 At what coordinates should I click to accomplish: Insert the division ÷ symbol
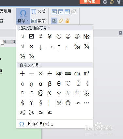[50, 73]
